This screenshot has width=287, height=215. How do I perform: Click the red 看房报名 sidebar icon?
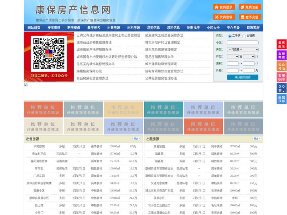pos(281,45)
